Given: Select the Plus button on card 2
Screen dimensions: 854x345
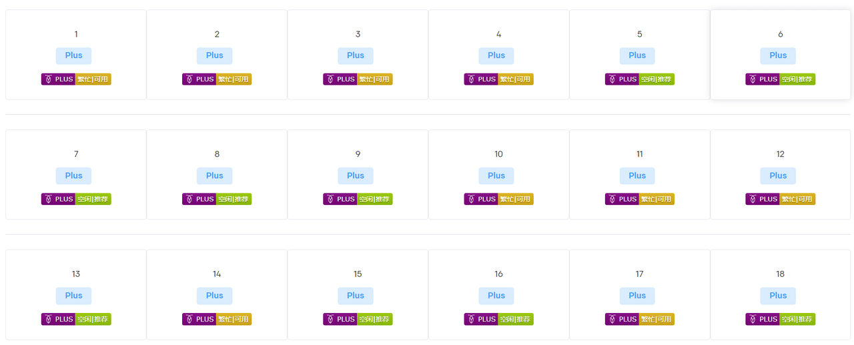Looking at the screenshot, I should 215,56.
